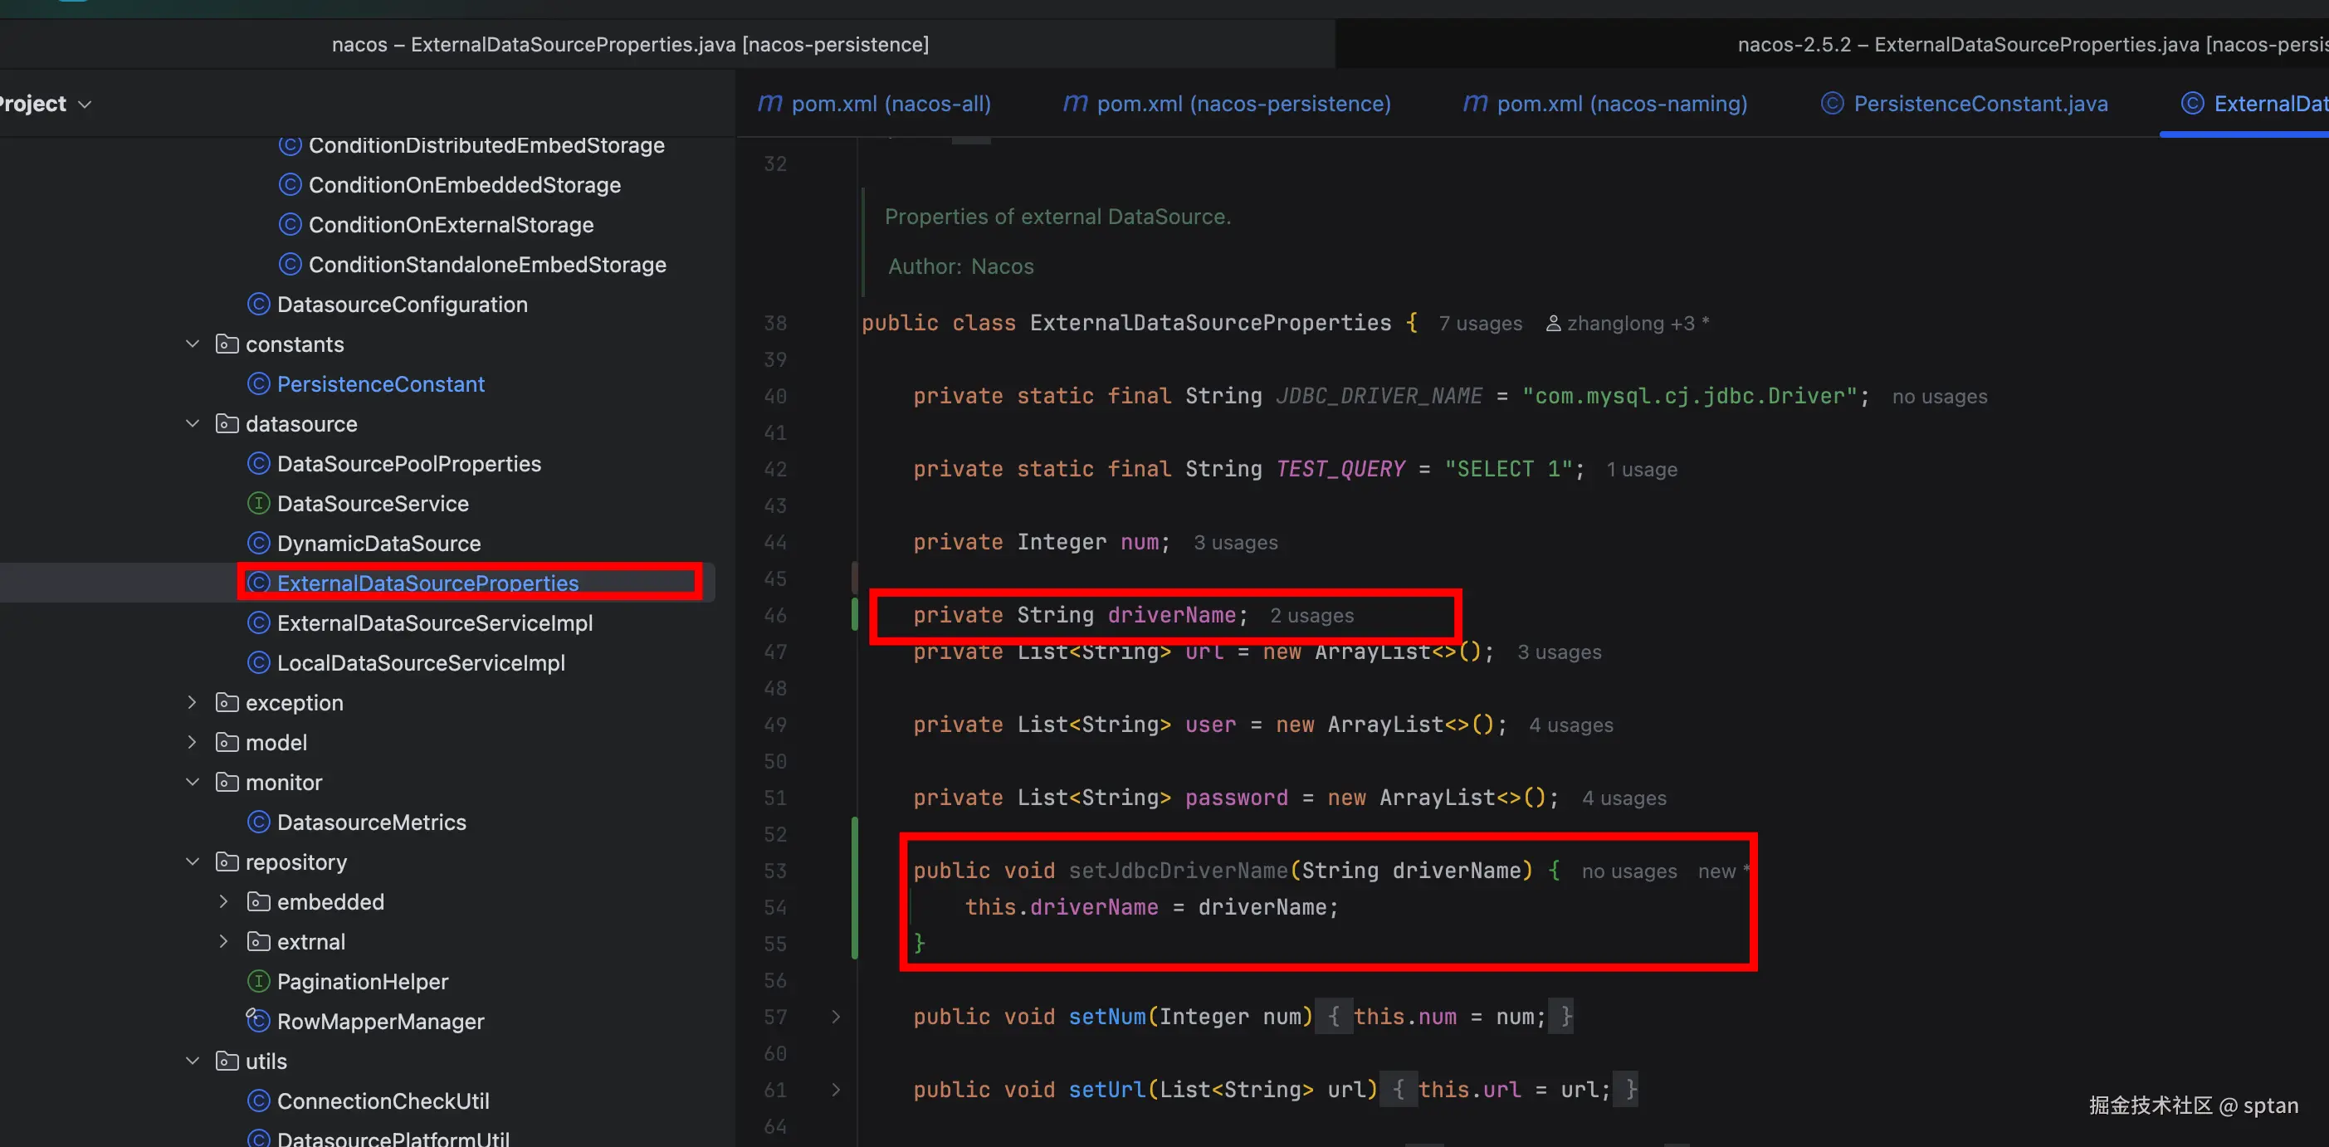Click the constants folder icon
This screenshot has height=1147, width=2329.
pyautogui.click(x=227, y=344)
